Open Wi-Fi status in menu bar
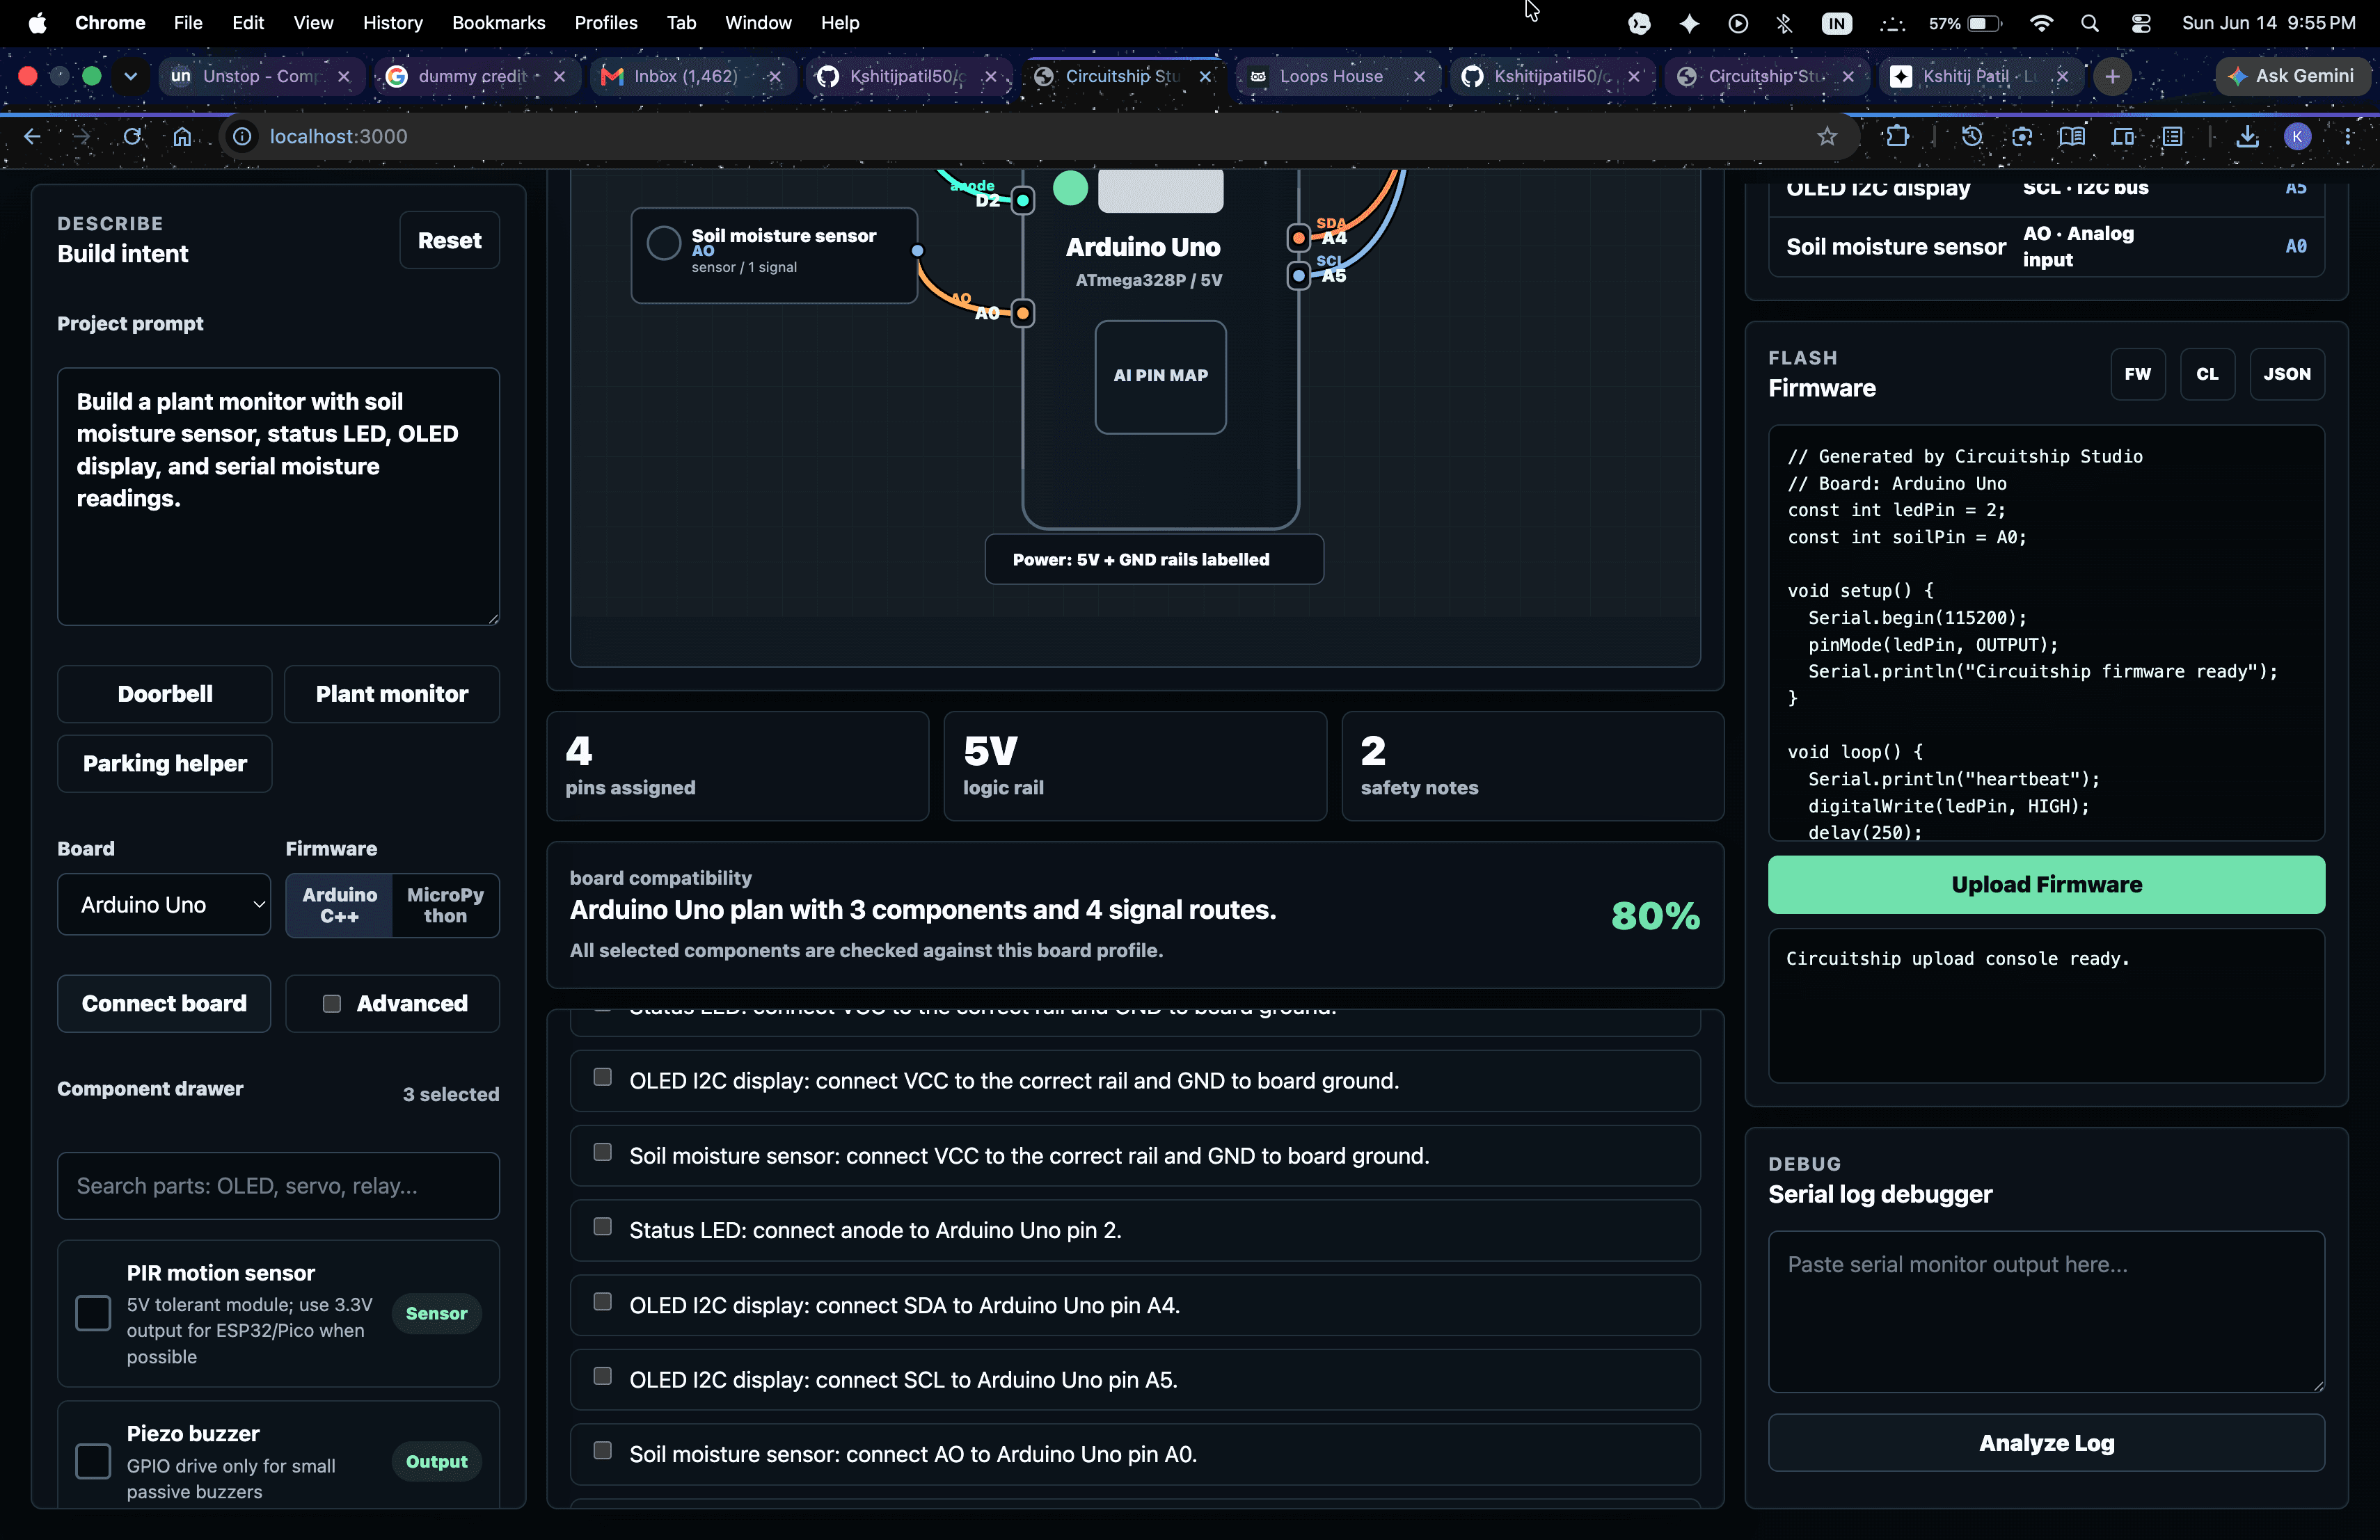The height and width of the screenshot is (1540, 2380). coord(2041,23)
